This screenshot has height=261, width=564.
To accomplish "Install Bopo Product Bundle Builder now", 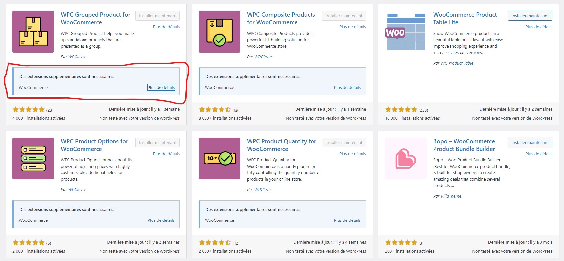I will click(530, 142).
